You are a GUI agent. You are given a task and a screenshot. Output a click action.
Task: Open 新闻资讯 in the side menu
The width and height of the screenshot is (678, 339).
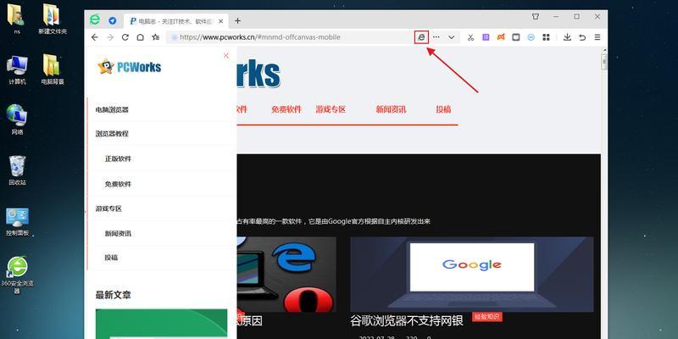[118, 234]
